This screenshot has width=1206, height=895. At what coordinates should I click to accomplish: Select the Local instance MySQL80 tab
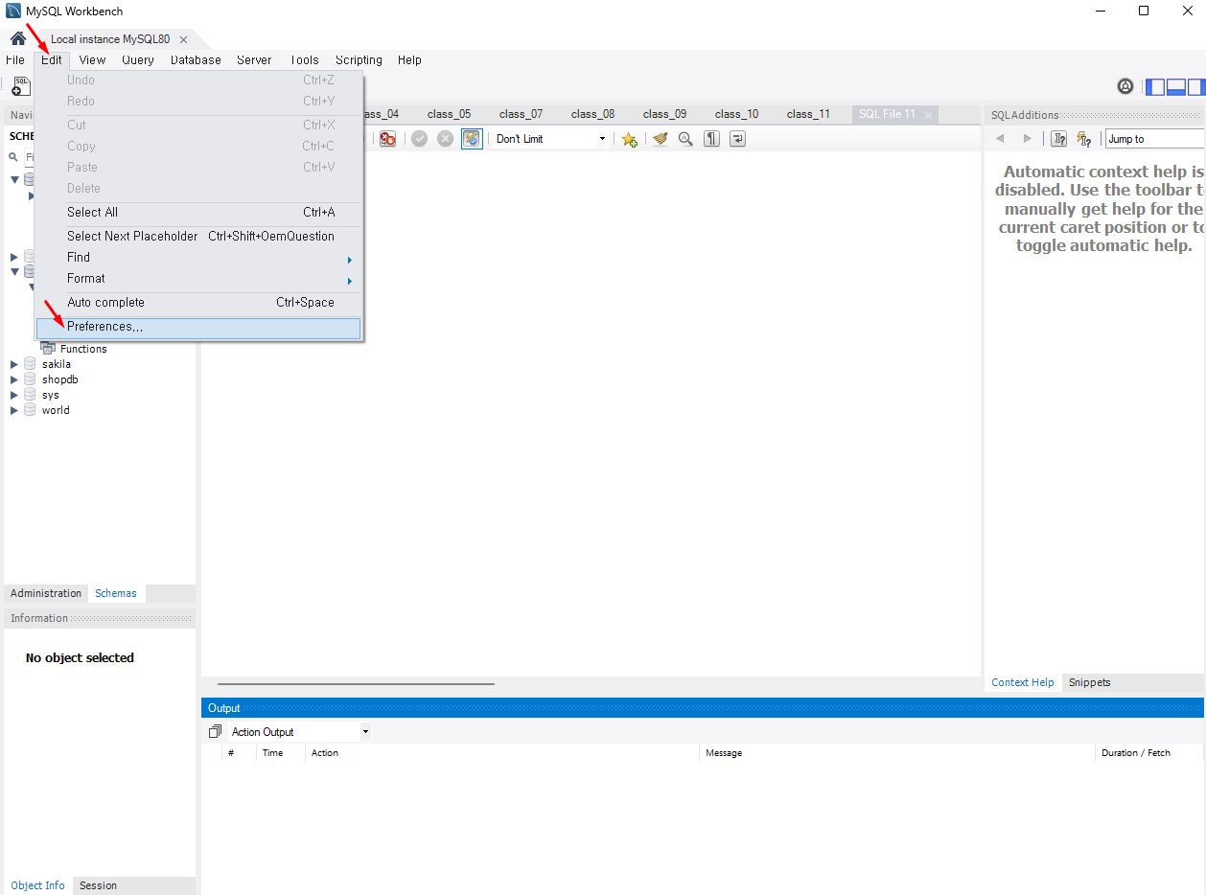click(x=110, y=39)
